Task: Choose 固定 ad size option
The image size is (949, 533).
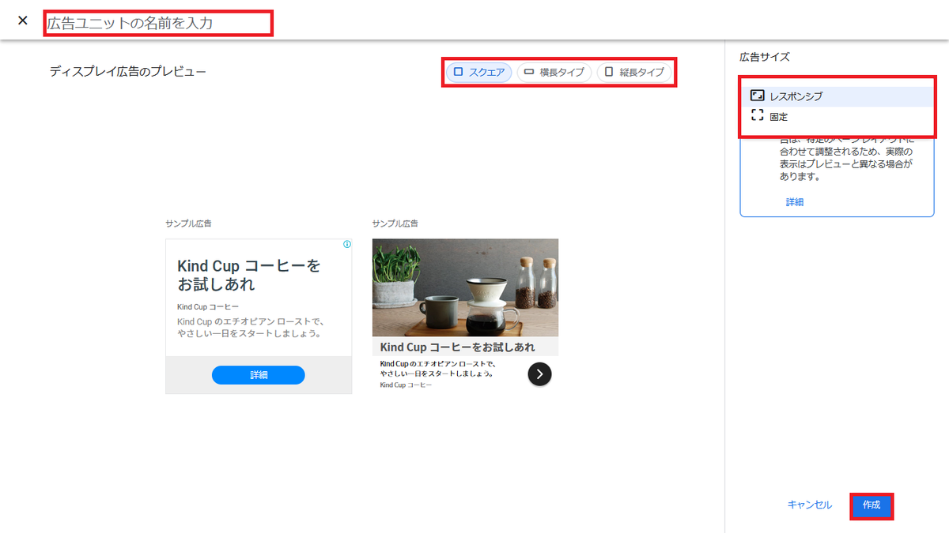Action: pos(837,116)
